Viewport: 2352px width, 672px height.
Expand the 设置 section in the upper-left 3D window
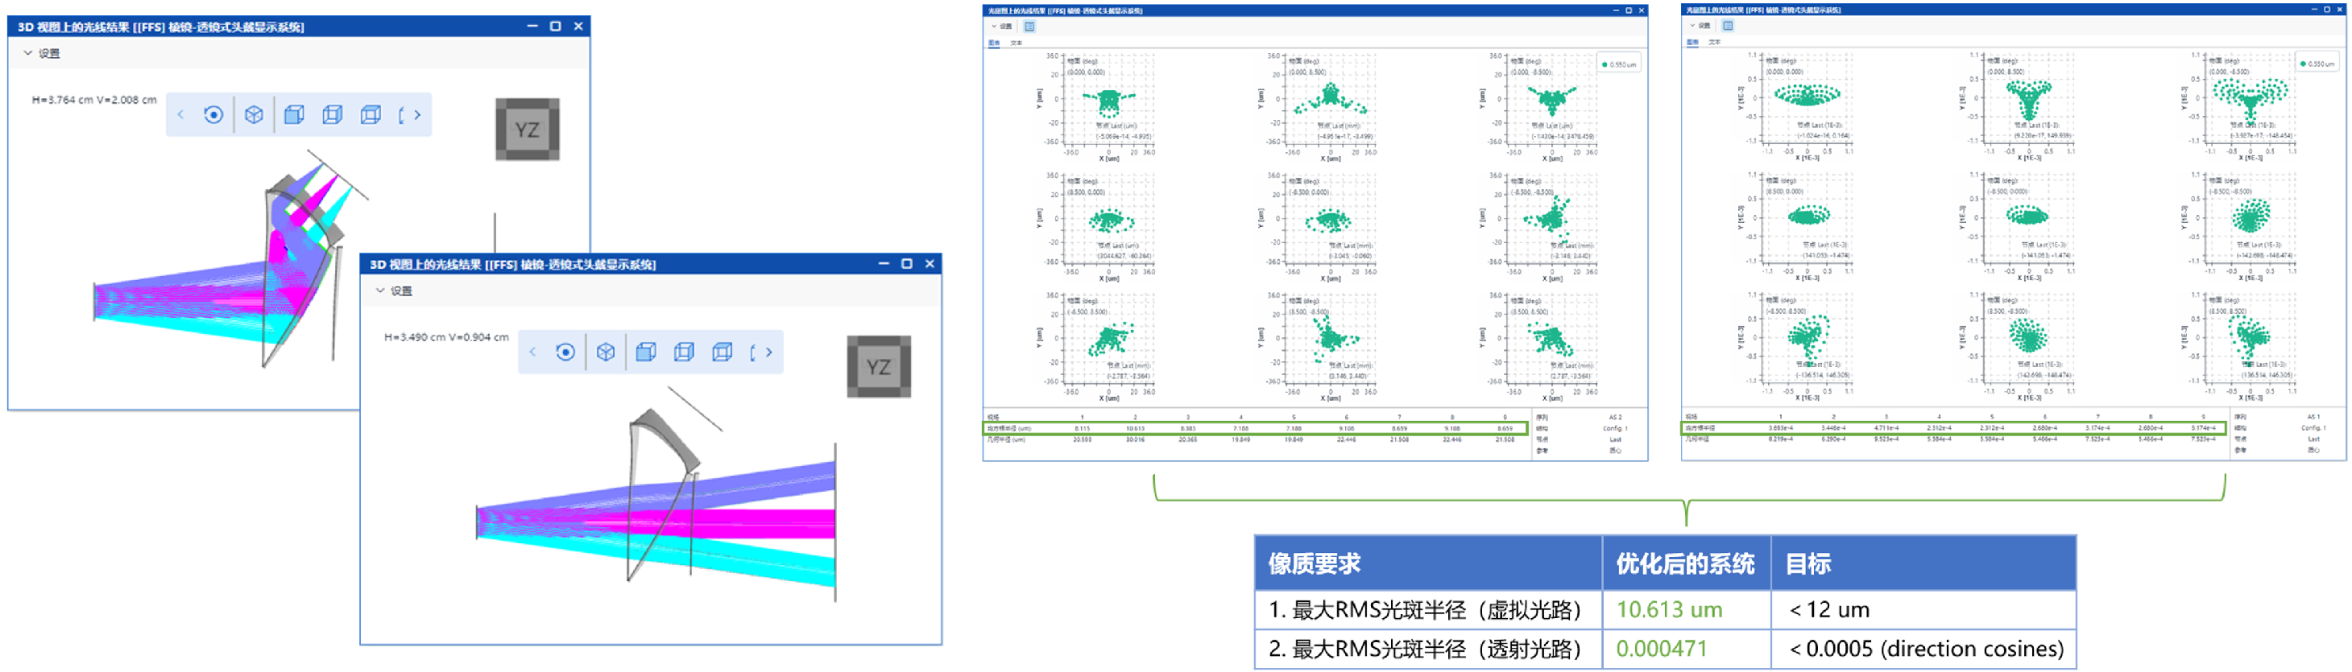pos(42,54)
